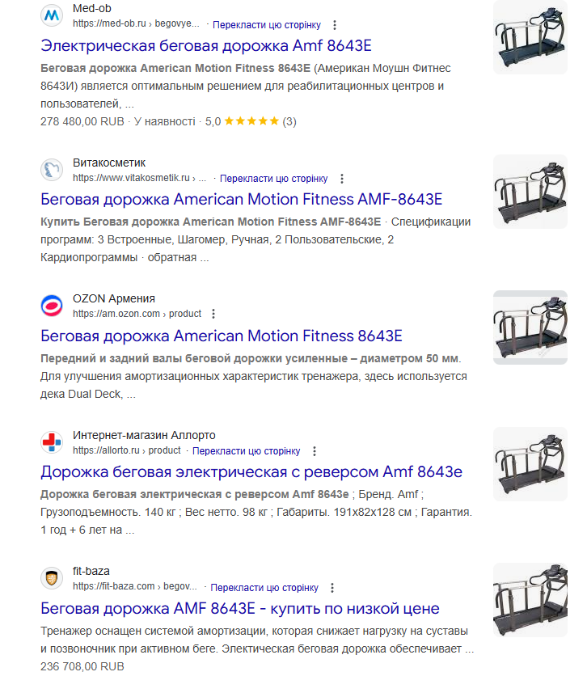Screen dimensions: 587x676
Task: Click the fit-baza shield favicon
Action: (50, 577)
